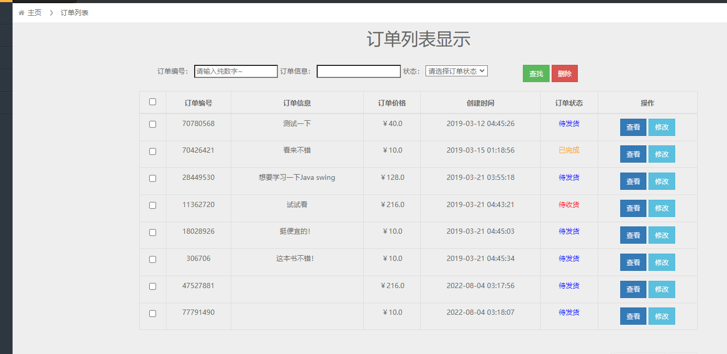Click 查看 for order 77791490
Viewport: 727px width, 354px height.
(633, 316)
